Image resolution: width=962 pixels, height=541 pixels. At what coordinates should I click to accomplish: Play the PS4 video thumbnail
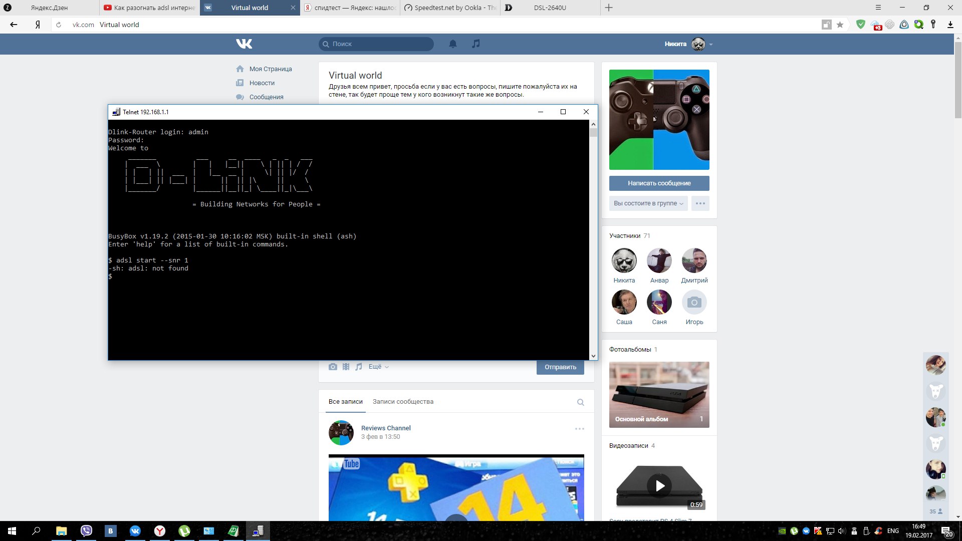pos(659,485)
